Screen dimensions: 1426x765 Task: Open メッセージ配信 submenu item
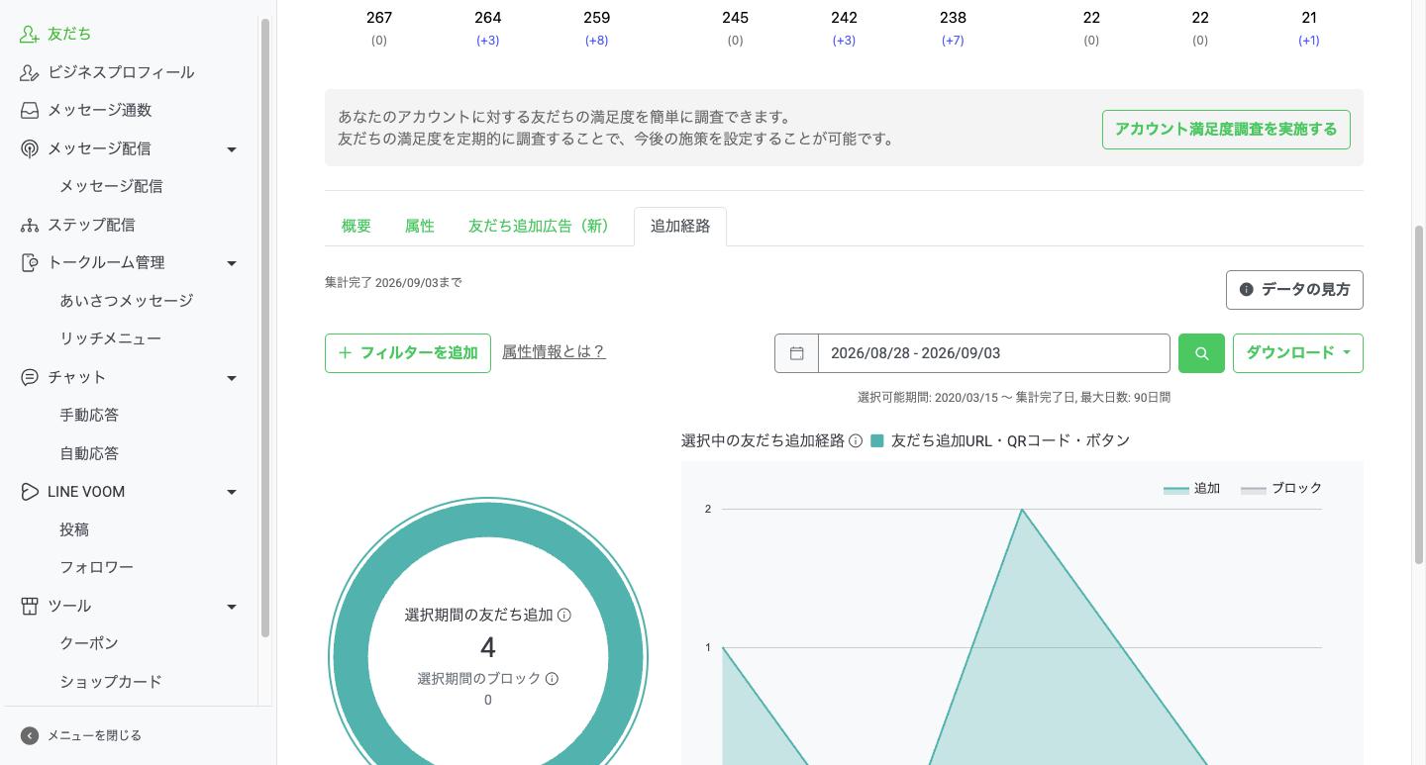click(111, 186)
